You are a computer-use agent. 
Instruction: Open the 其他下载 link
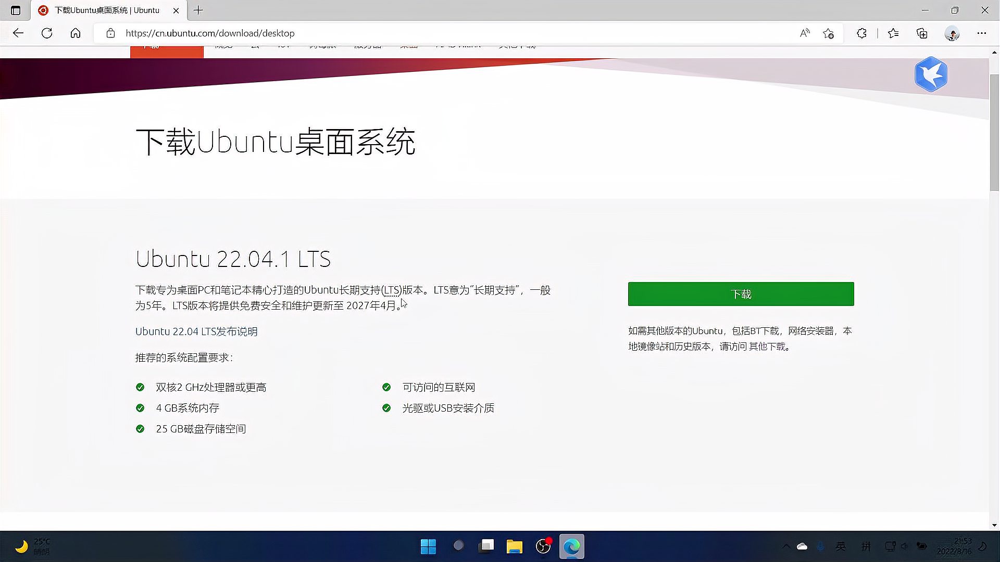768,346
